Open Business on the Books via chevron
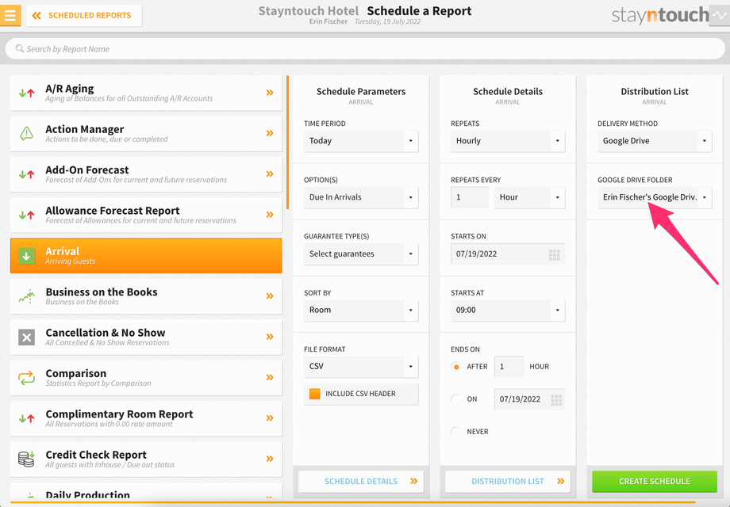This screenshot has width=730, height=507. click(x=270, y=295)
